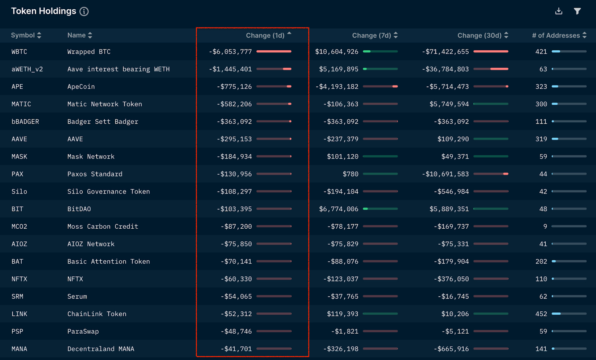596x360 pixels.
Task: Sort table by Name column
Action: point(80,35)
